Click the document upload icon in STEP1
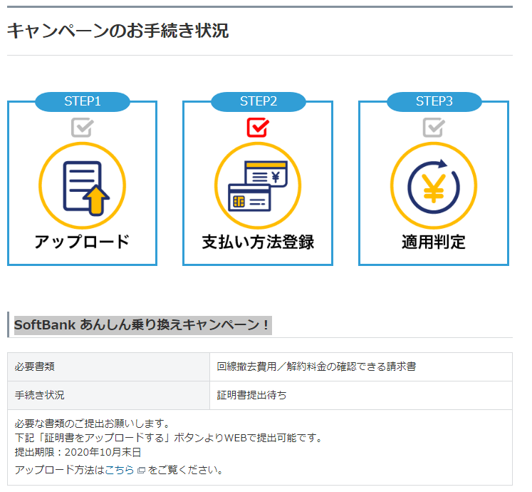This screenshot has width=532, height=492. 83,186
